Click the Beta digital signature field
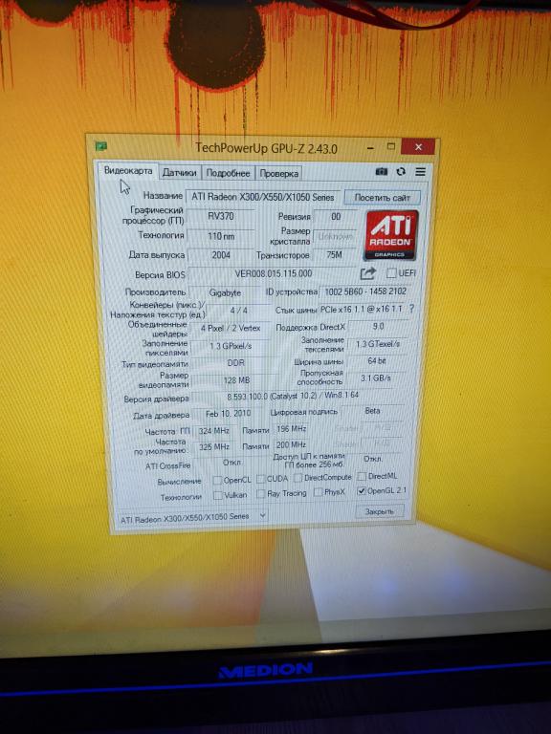Image resolution: width=551 pixels, height=734 pixels. coord(372,411)
